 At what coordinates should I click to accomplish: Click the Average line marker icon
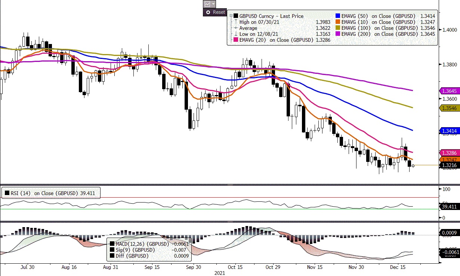point(235,28)
